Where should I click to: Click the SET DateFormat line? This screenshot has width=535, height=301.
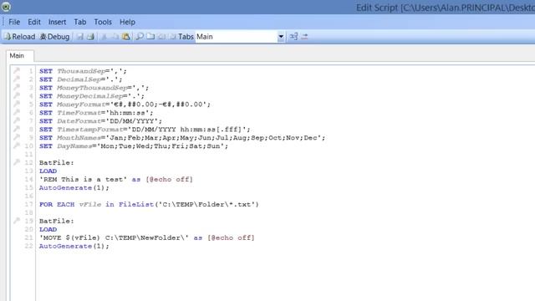(x=100, y=121)
